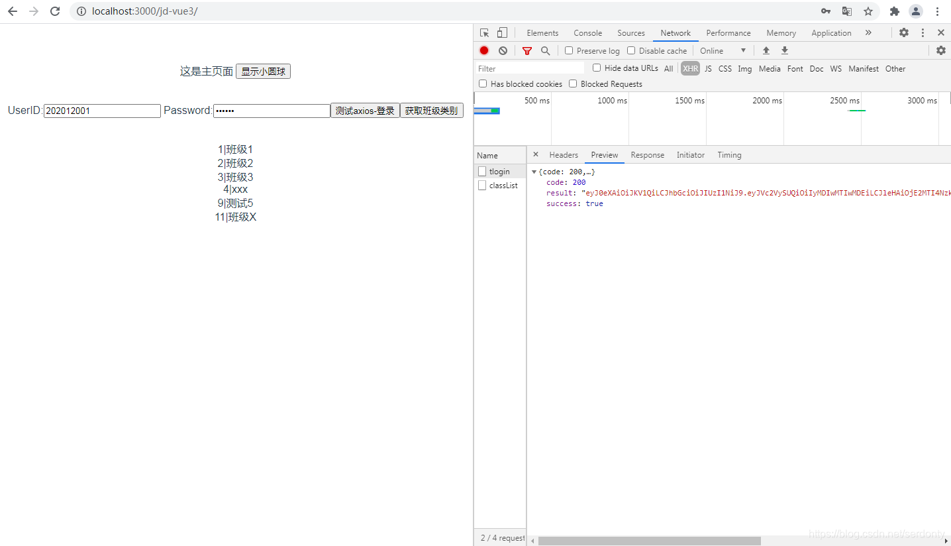Click the browser back arrow
The width and height of the screenshot is (951, 546).
coord(13,11)
